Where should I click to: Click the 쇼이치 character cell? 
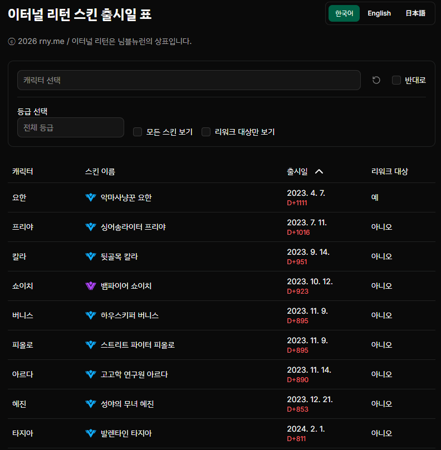(x=23, y=286)
